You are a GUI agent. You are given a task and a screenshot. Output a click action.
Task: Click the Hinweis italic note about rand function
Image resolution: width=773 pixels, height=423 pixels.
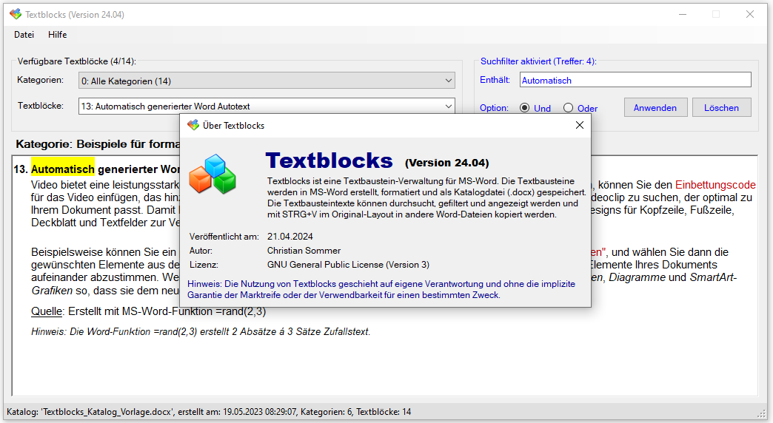(201, 331)
